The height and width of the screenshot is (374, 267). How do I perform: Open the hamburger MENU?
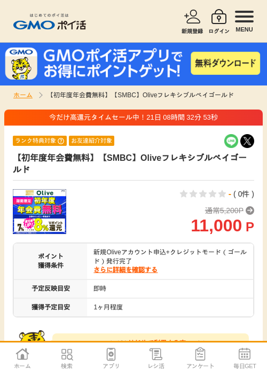pos(244,21)
